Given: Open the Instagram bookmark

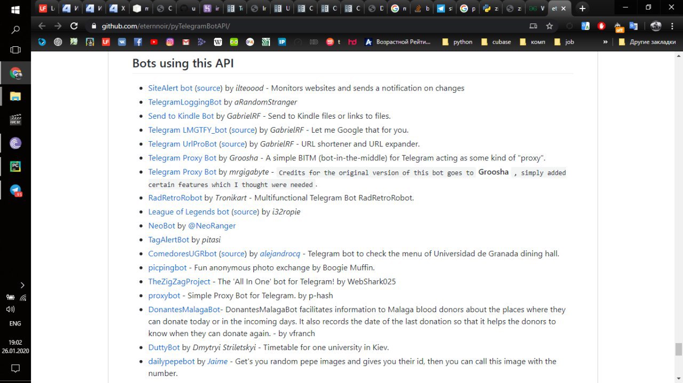Looking at the screenshot, I should click(170, 42).
